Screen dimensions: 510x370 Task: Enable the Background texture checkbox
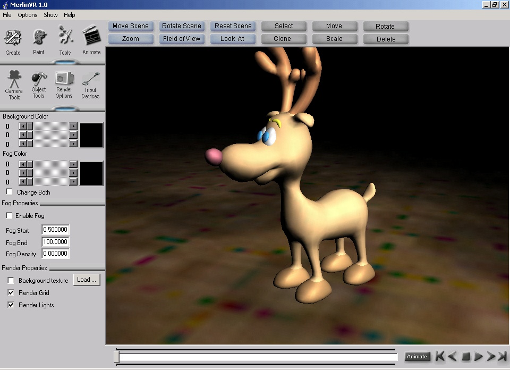[11, 280]
